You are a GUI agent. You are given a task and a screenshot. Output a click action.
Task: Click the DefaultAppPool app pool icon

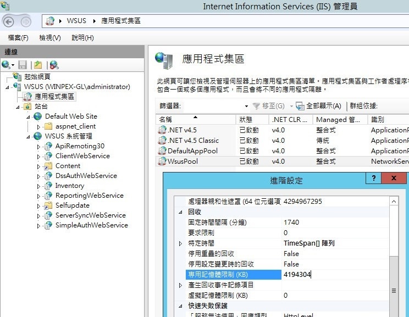[x=162, y=151]
